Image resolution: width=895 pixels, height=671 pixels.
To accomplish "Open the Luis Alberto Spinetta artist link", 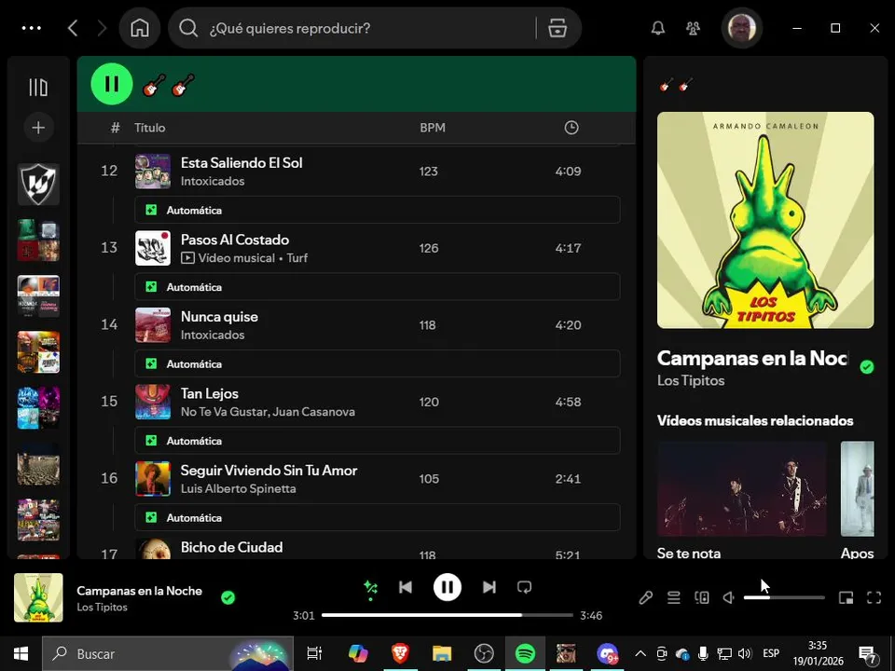I will click(238, 488).
